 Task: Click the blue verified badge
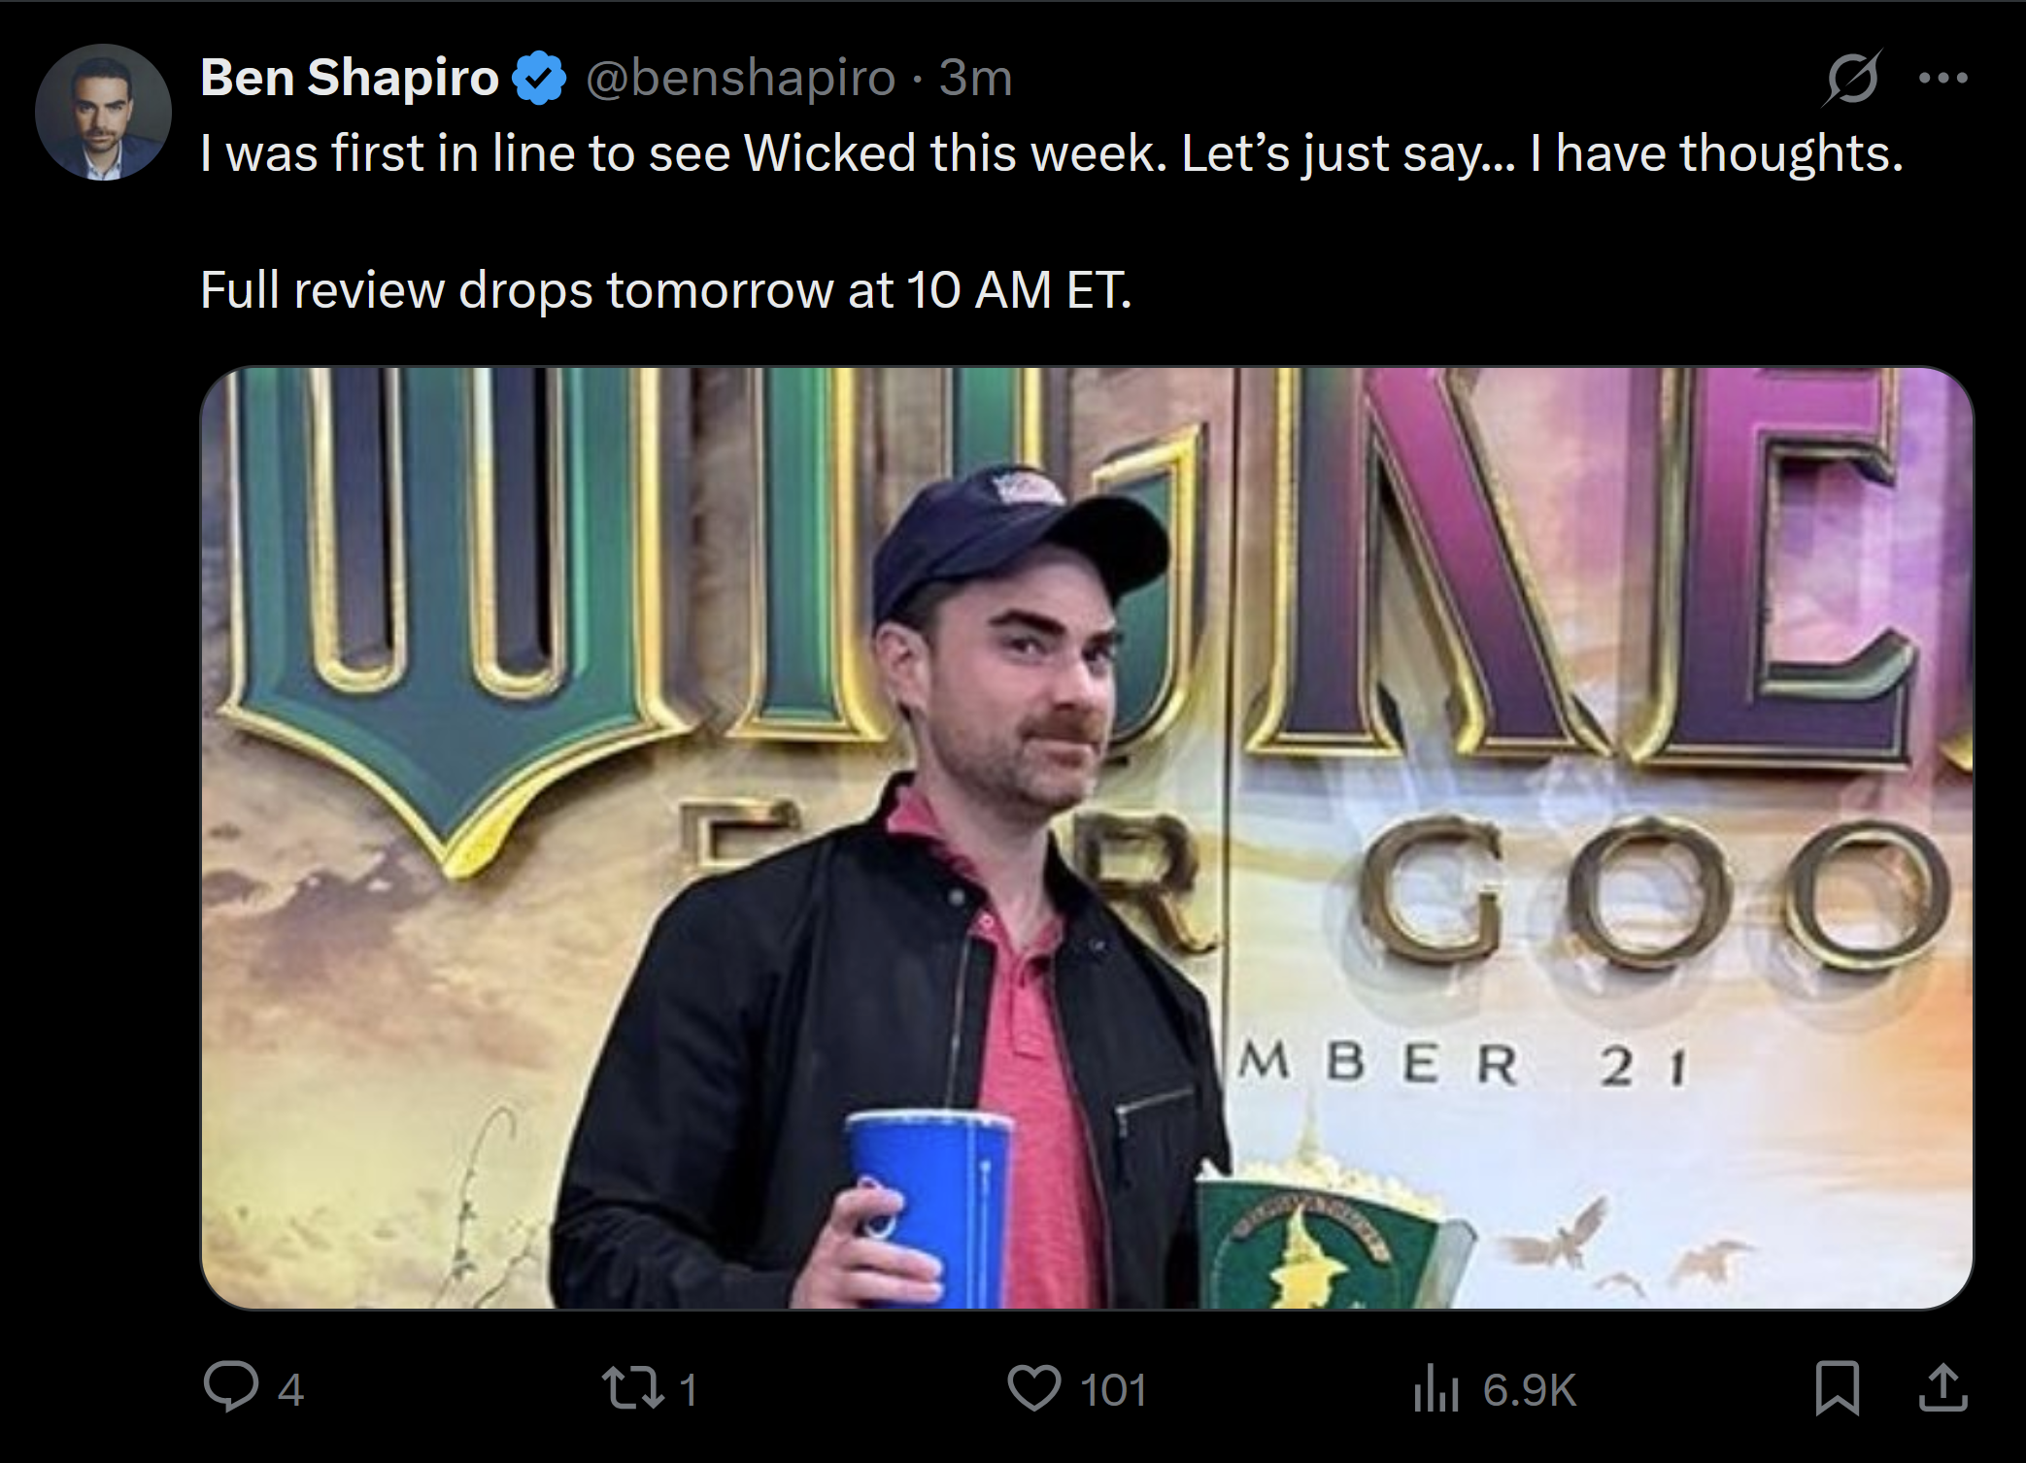(x=539, y=78)
